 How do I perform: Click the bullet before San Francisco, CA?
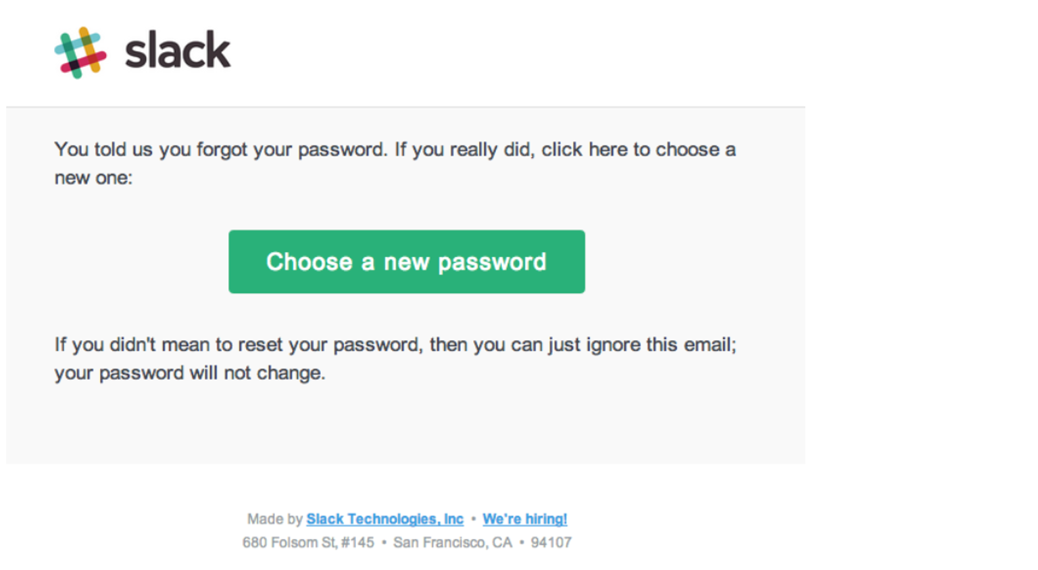[384, 542]
